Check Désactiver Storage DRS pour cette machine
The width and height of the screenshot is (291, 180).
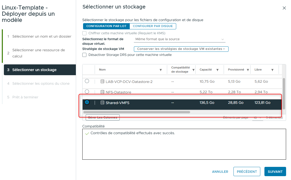(84, 55)
